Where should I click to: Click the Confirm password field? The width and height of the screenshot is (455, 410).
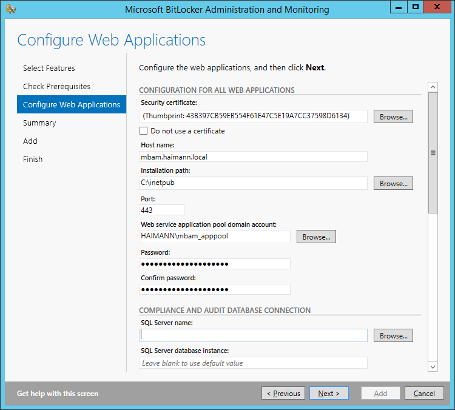[x=215, y=289]
